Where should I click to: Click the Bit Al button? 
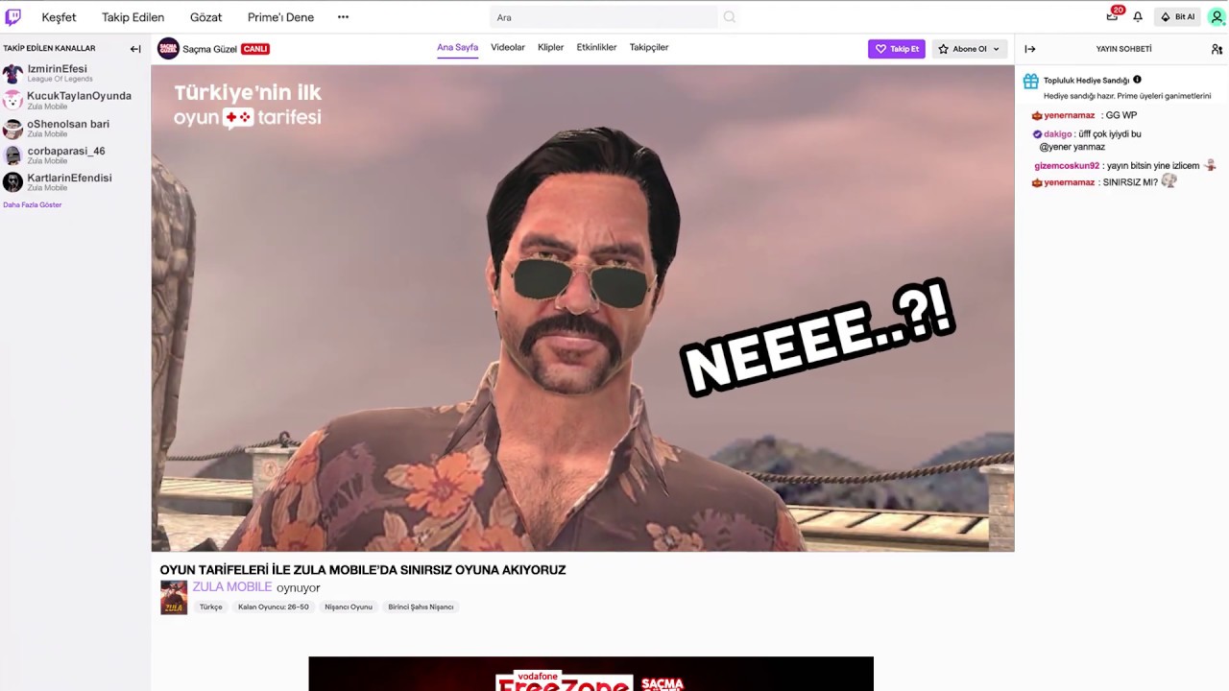(1177, 17)
